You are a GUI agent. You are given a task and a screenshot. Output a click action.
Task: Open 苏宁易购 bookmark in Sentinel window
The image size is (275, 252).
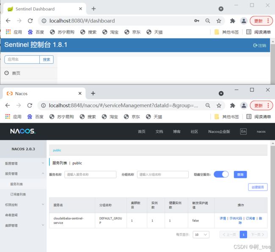(62, 32)
